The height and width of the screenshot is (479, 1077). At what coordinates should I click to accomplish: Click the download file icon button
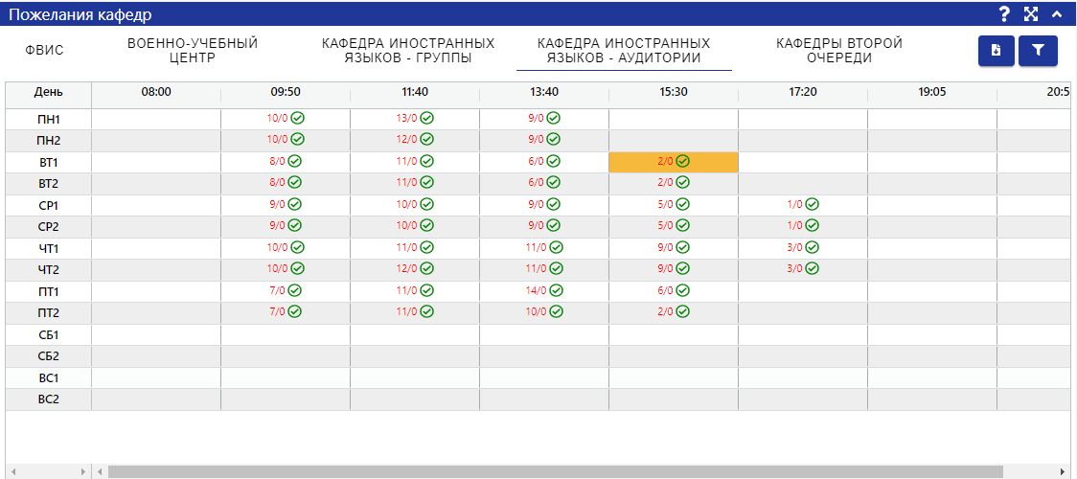click(x=996, y=51)
